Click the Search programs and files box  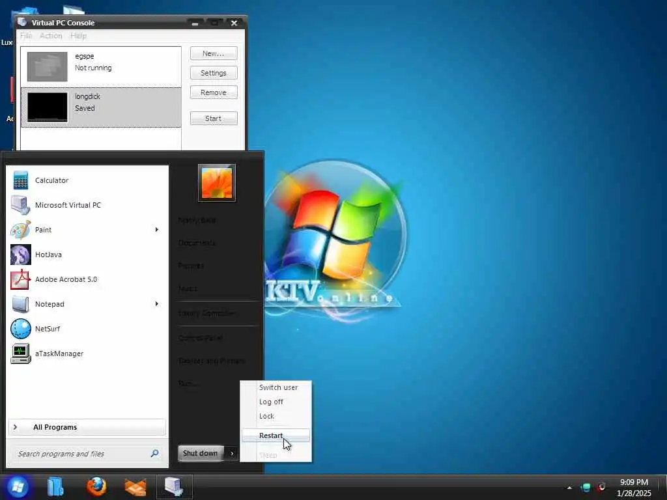point(87,454)
